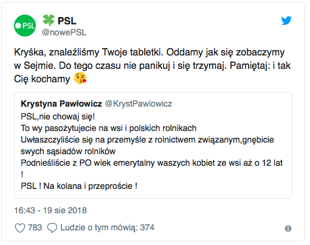The height and width of the screenshot is (245, 310).
Task: Click the main tweet text 'Kryśka, znaleźliśmy'
Action: 57,52
